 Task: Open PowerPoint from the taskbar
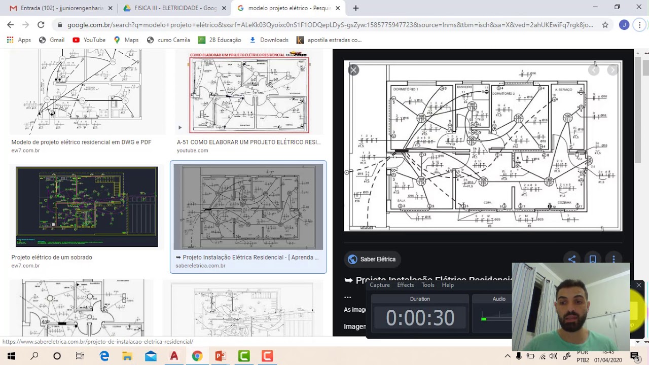pos(221,356)
